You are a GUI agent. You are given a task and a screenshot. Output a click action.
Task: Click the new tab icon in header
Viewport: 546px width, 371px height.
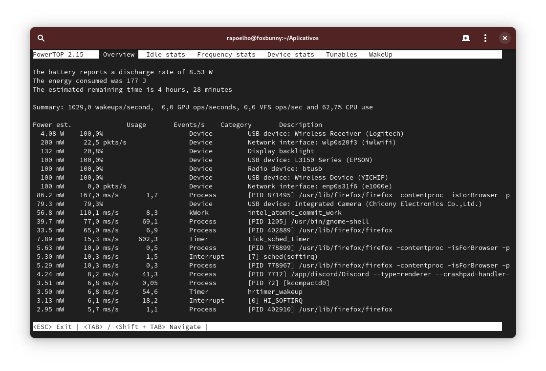coord(465,38)
